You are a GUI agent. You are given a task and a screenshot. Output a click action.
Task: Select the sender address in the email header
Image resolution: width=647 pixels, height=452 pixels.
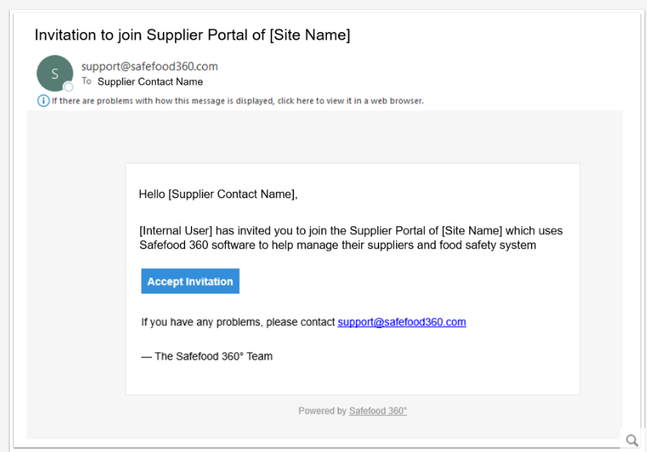149,67
